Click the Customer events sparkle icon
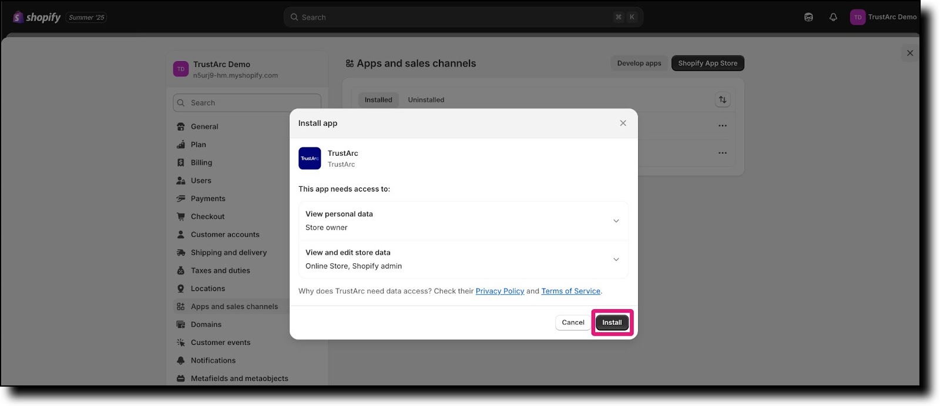The image size is (940, 406). coord(181,343)
